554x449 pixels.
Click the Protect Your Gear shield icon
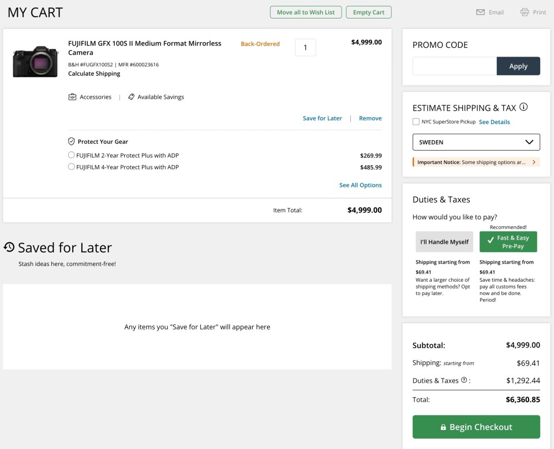[72, 141]
